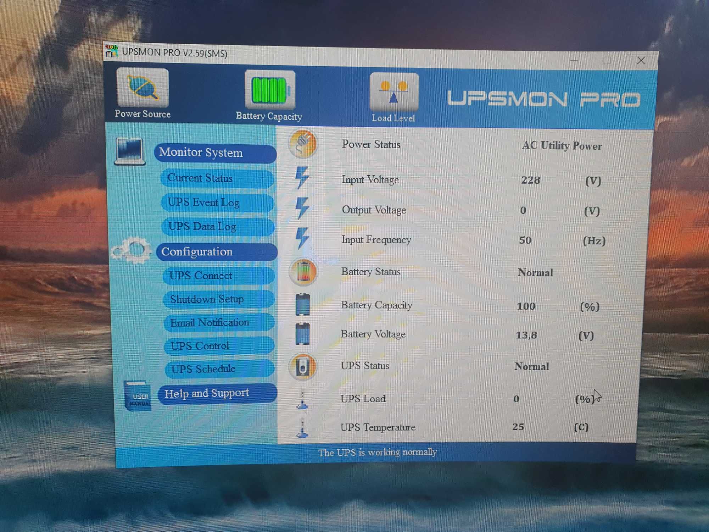
Task: Click the Load Level scale icon
Action: (x=394, y=92)
